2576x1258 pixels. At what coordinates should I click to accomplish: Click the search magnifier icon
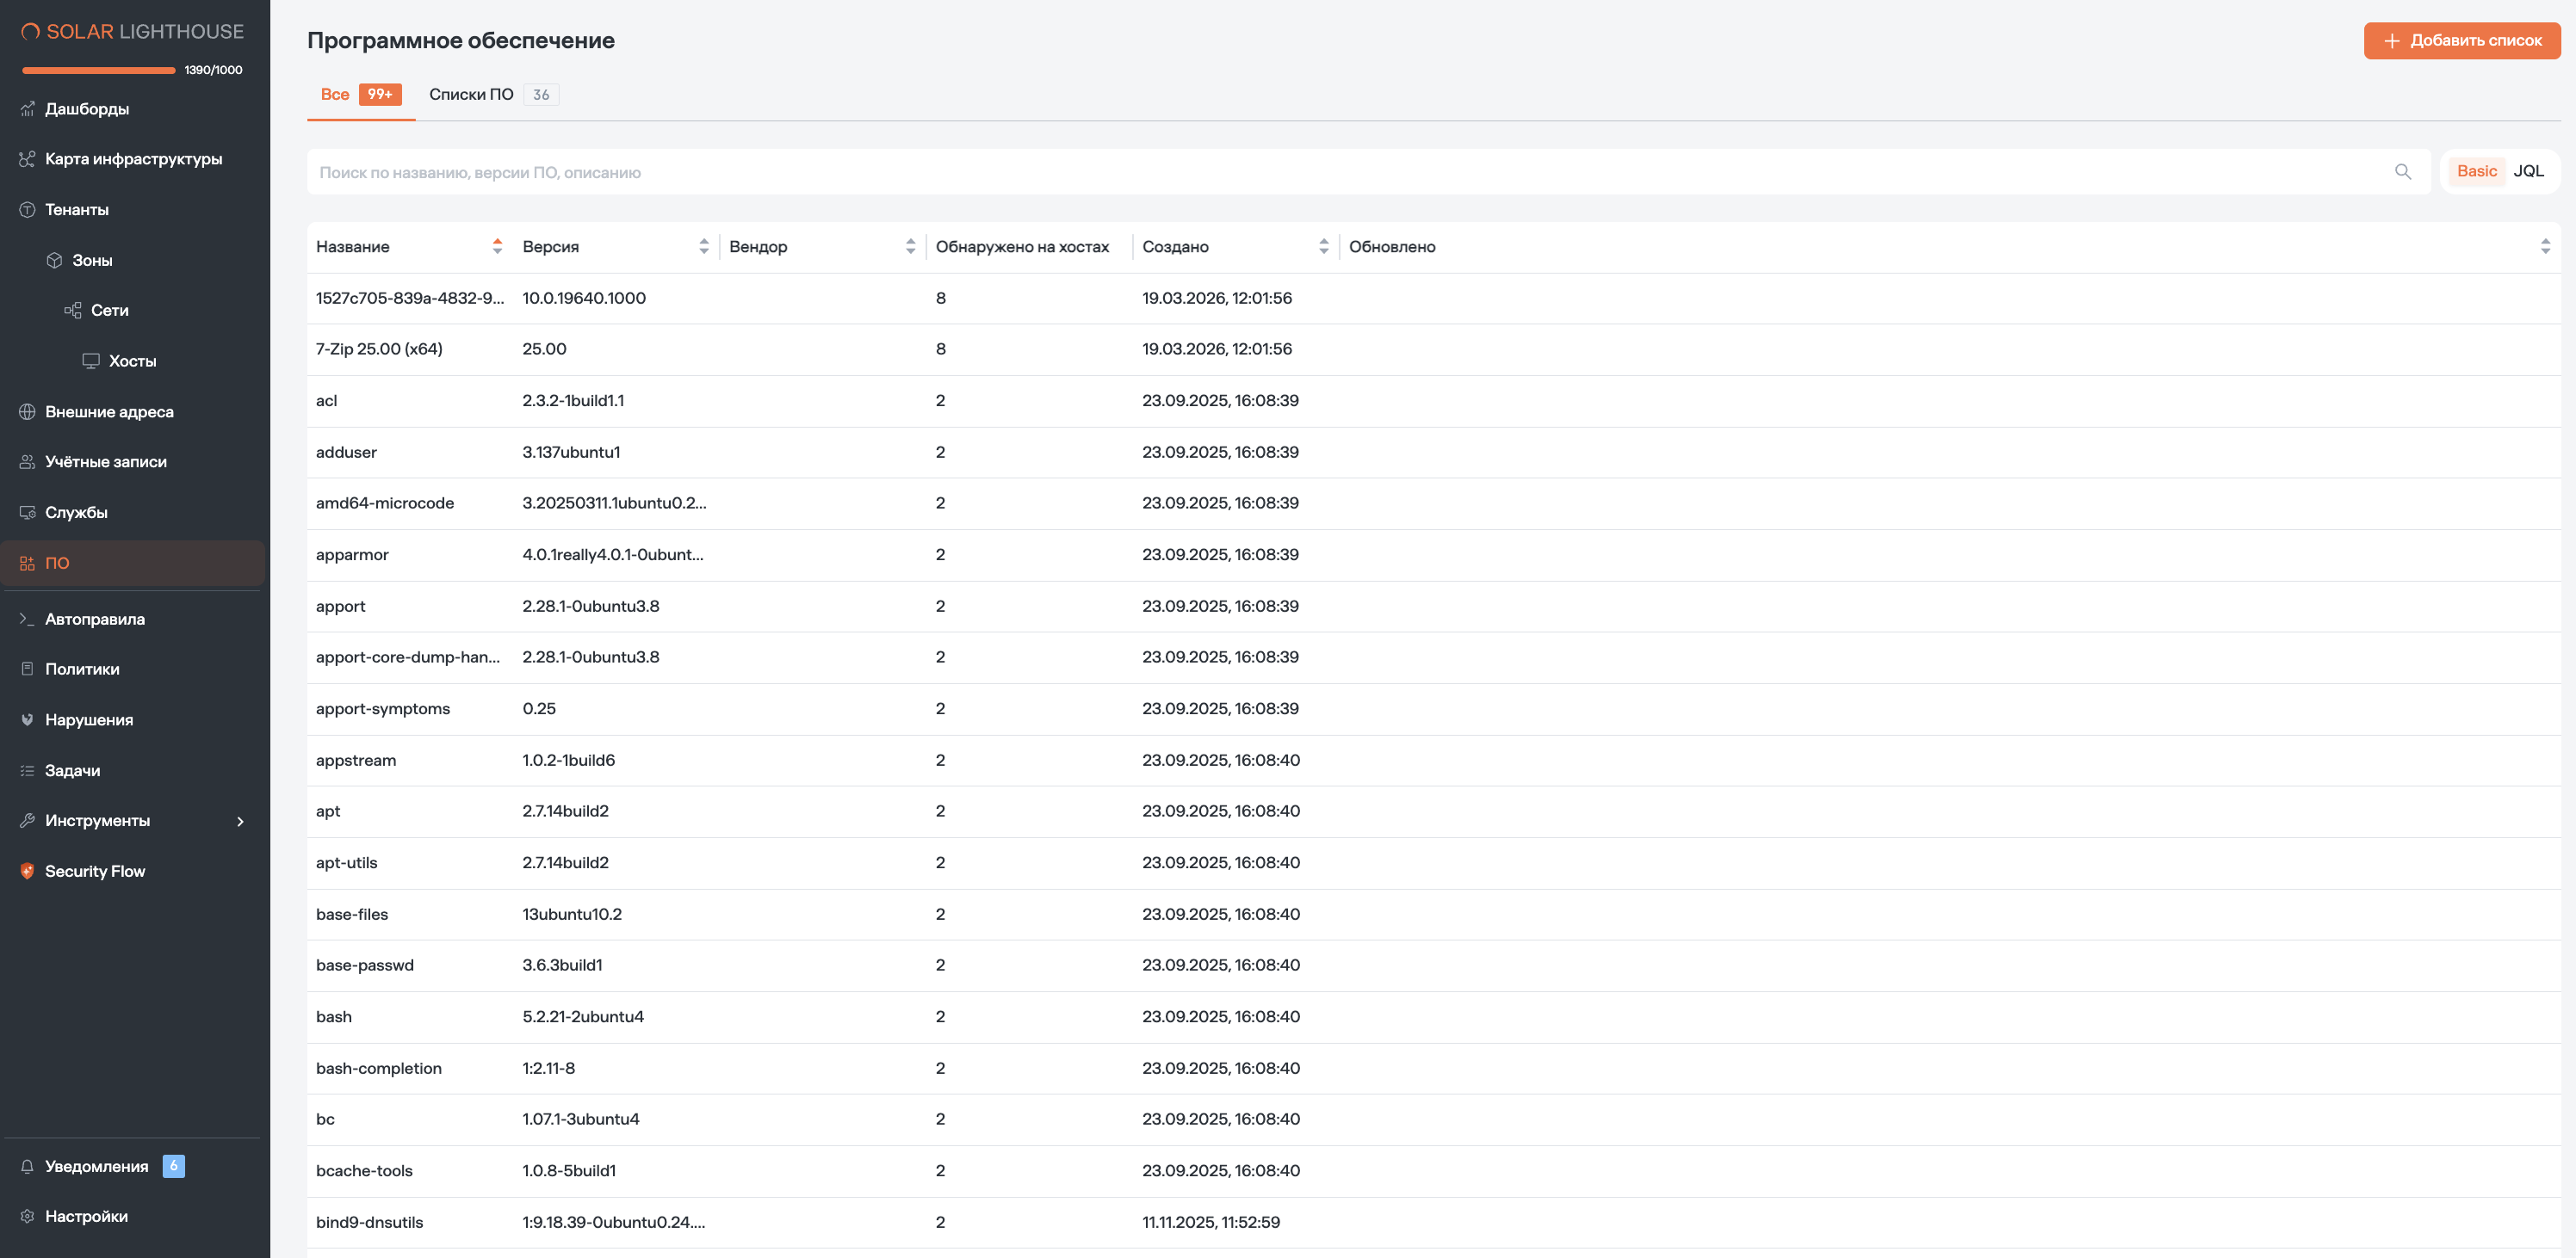coord(2403,172)
